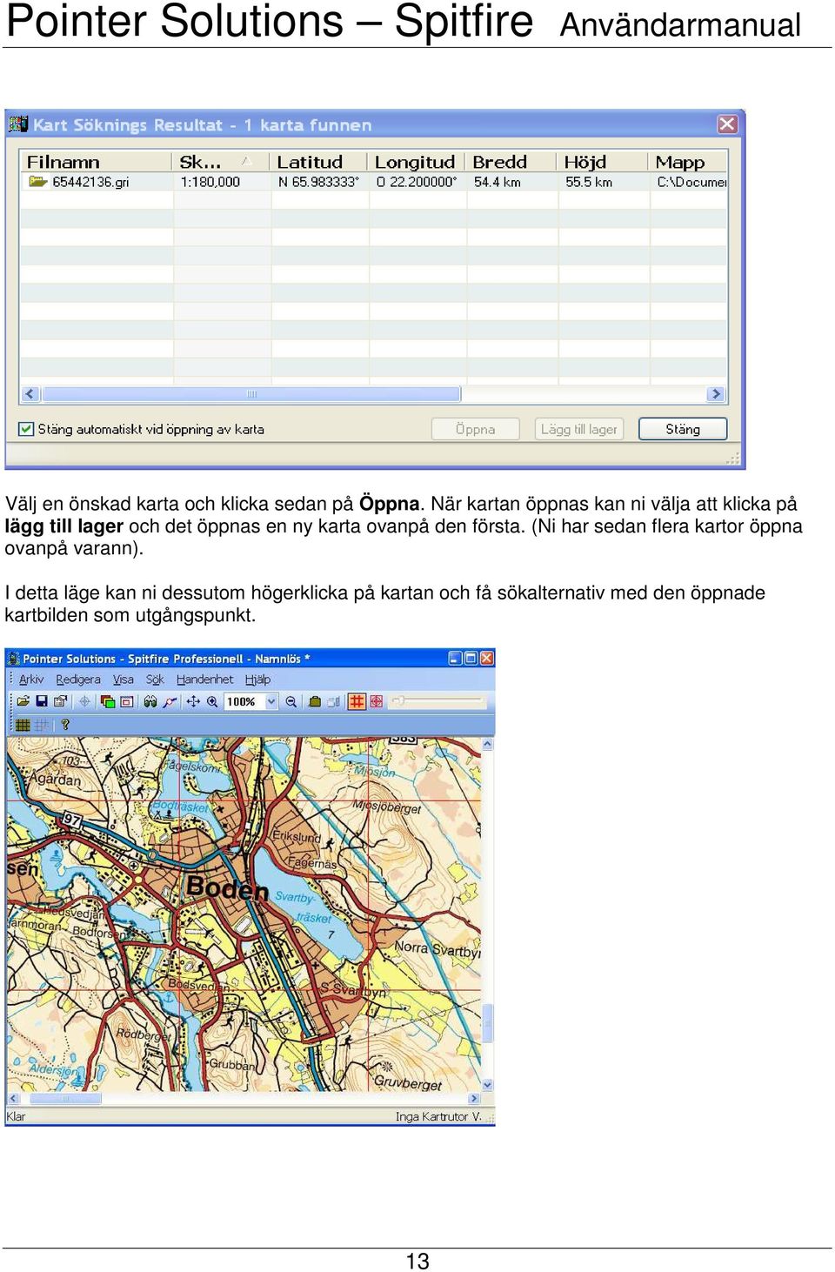The image size is (835, 1272).
Task: Click the zoom out magnifier icon
Action: (x=291, y=701)
